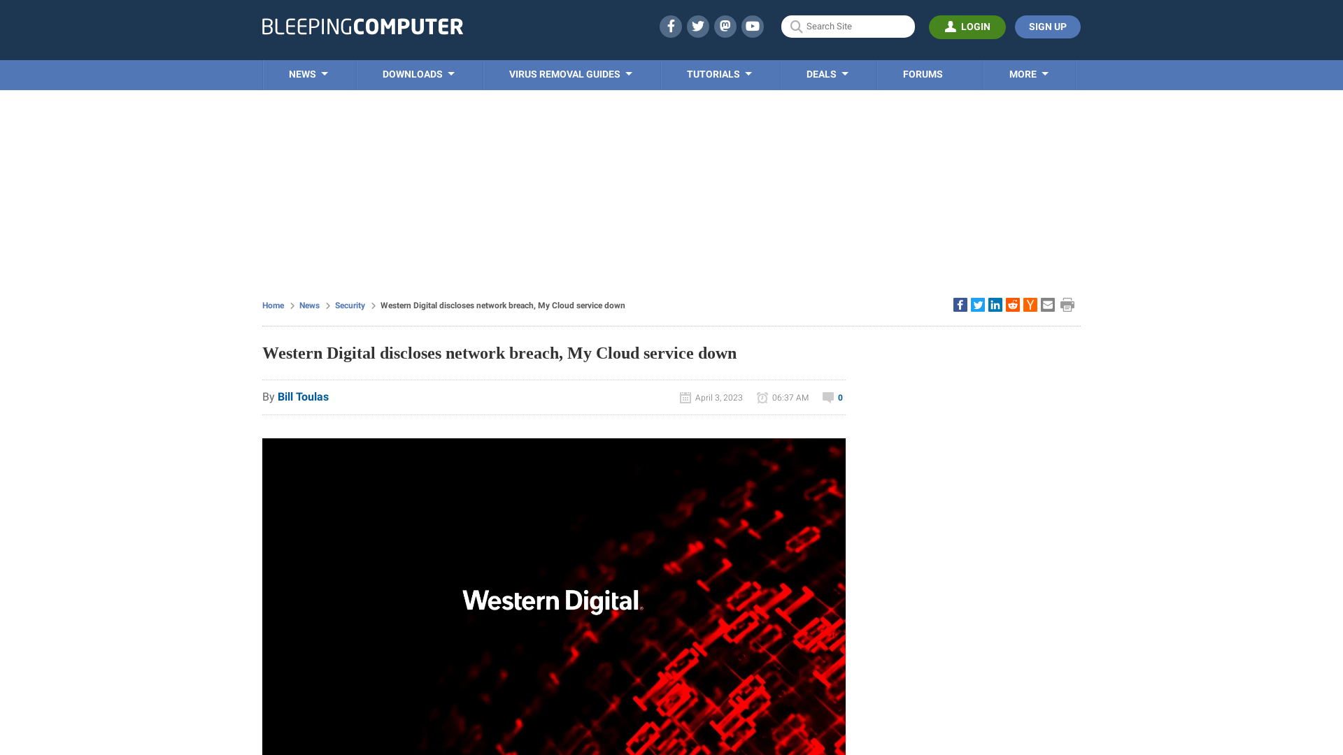Expand the DOWNLOADS dropdown menu
Screen dimensions: 1343x755
418,73
